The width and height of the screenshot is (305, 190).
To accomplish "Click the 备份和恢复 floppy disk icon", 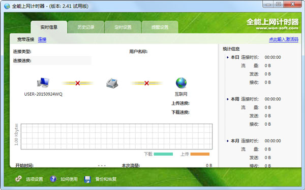I will coord(87,179).
